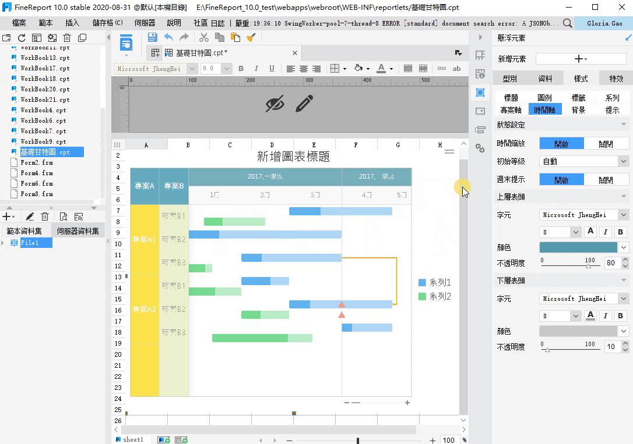The height and width of the screenshot is (444, 633).
Task: Click the search magnifier icon
Action: [567, 23]
